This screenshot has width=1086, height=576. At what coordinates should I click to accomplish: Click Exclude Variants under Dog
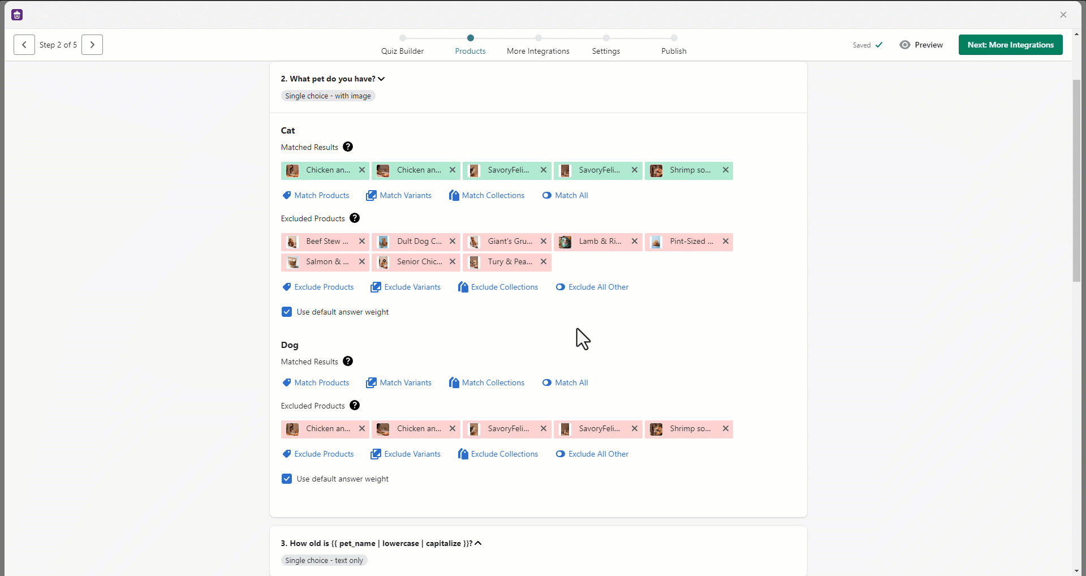point(406,454)
